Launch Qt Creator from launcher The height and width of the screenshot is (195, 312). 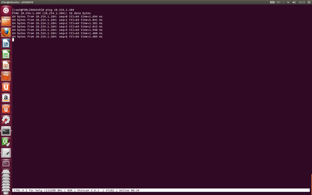coord(6,142)
